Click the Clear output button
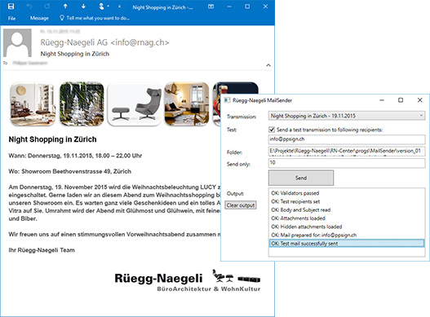 point(241,205)
